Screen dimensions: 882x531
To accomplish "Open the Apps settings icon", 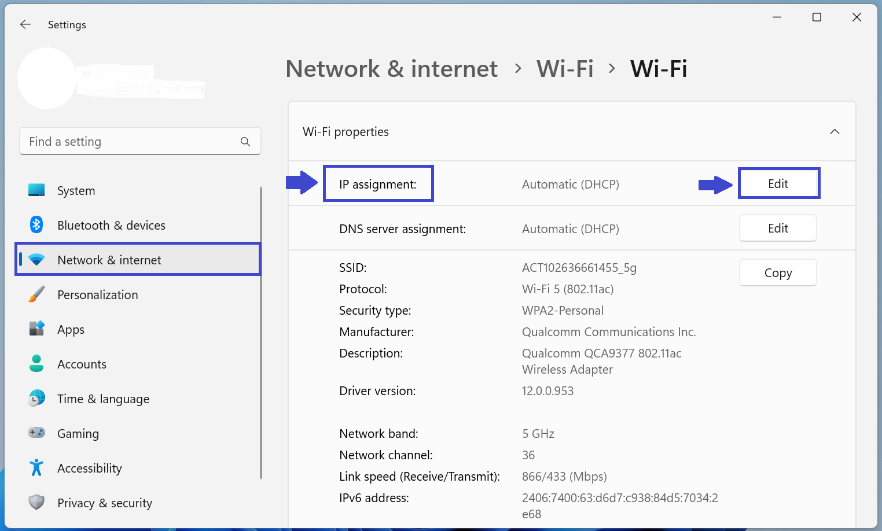I will 36,329.
